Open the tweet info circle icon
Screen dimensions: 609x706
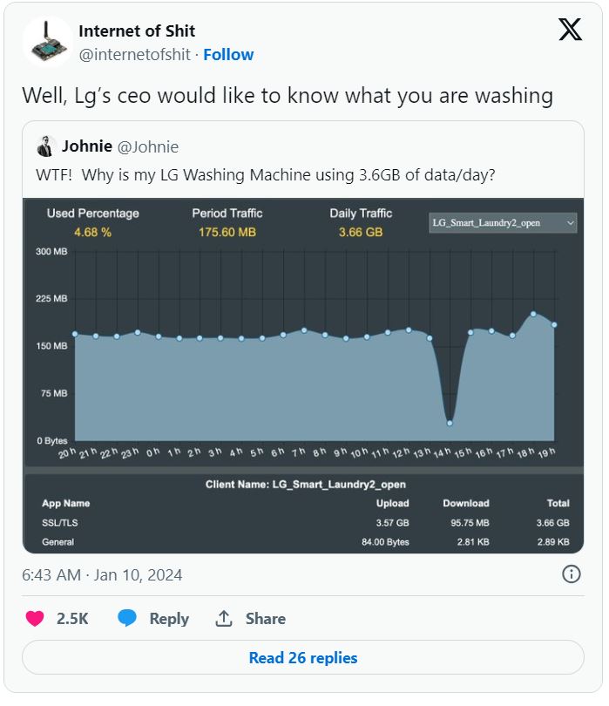click(x=572, y=574)
